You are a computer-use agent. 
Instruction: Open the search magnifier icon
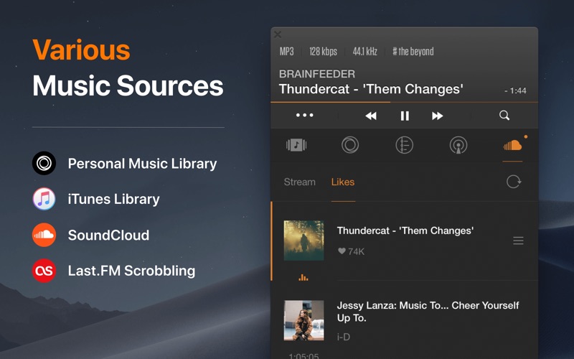click(504, 116)
